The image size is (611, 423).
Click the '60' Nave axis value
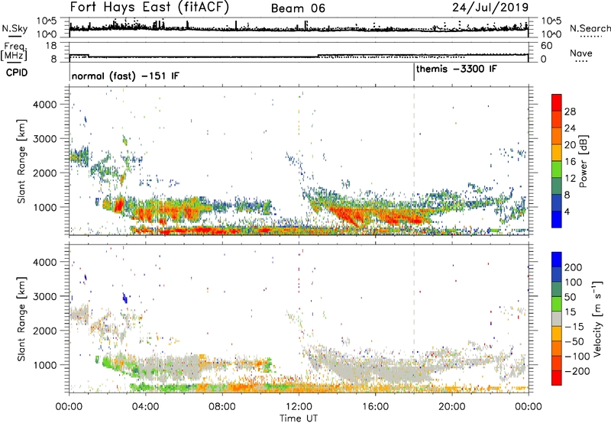(547, 46)
